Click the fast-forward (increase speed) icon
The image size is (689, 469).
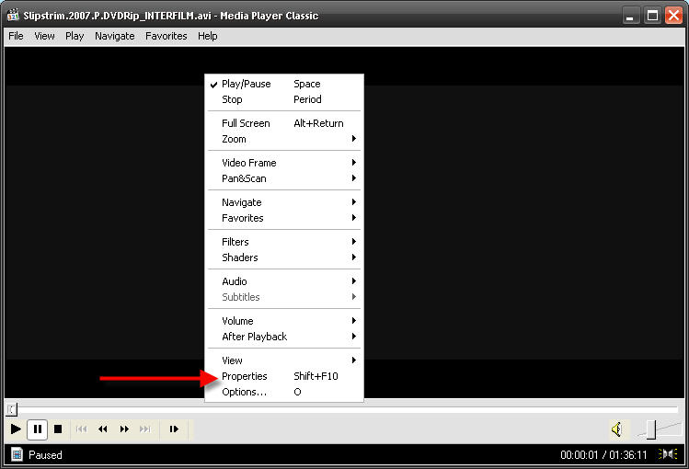click(124, 429)
